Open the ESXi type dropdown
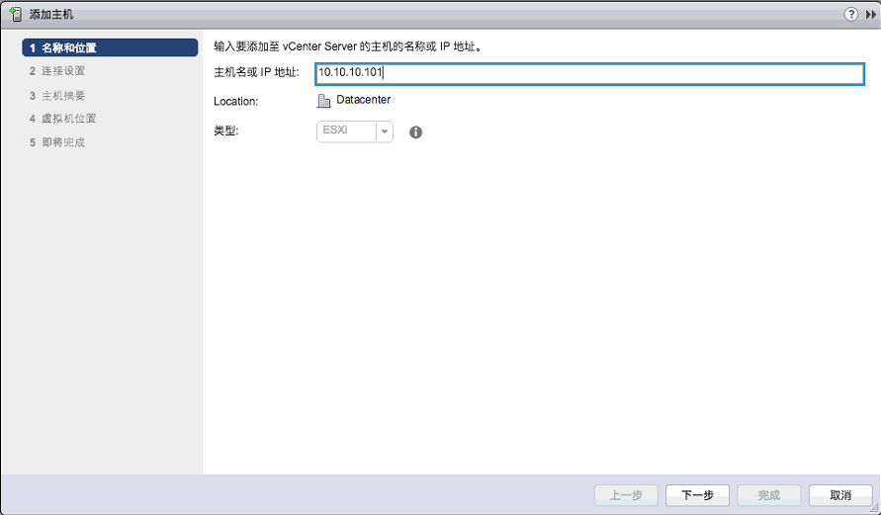The image size is (881, 515). (355, 131)
